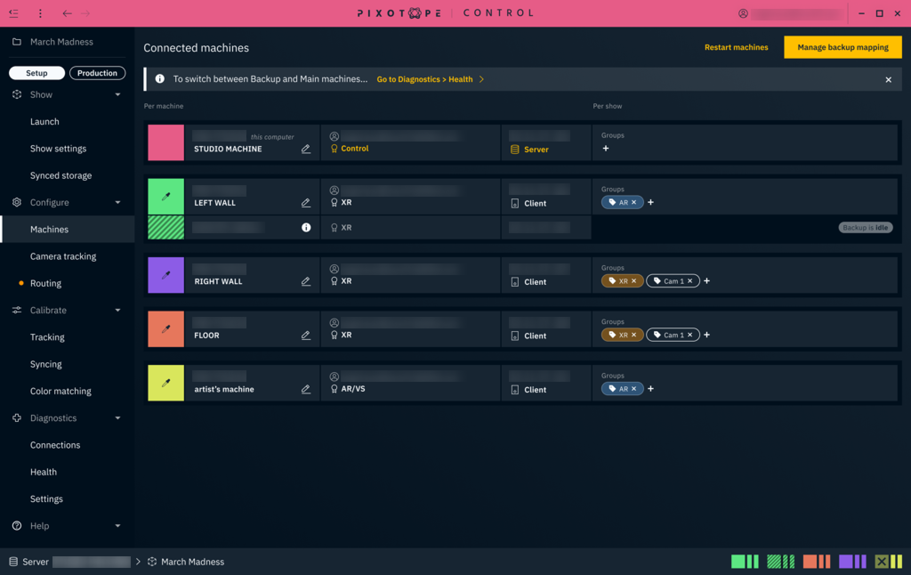911x575 pixels.
Task: Edit the LEFT WALL machine name
Action: 306,203
